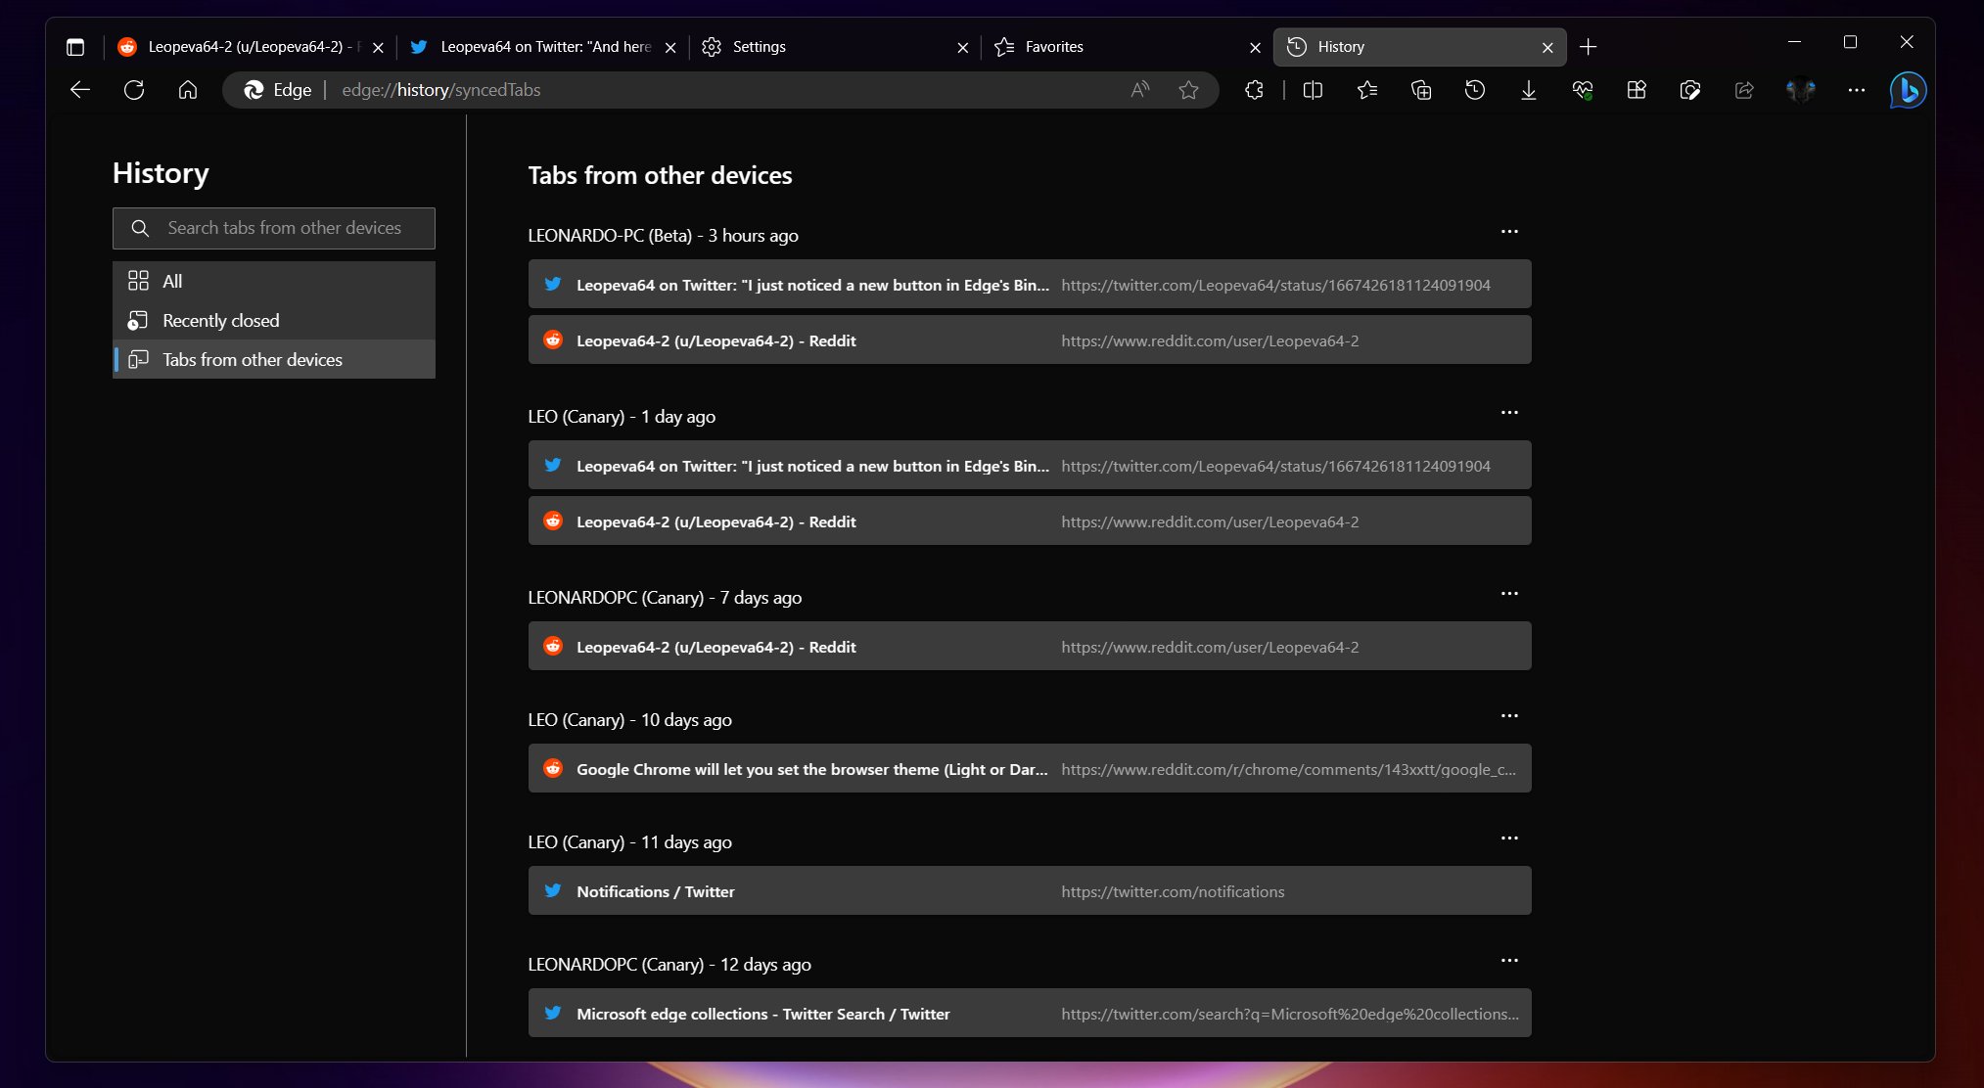Screen dimensions: 1984x1088
Task: Open the Extensions puzzle icon
Action: pos(1254,90)
